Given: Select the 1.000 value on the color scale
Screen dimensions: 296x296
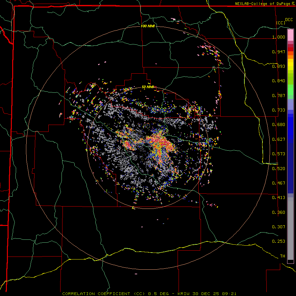Looking at the screenshot, I should coord(279,37).
